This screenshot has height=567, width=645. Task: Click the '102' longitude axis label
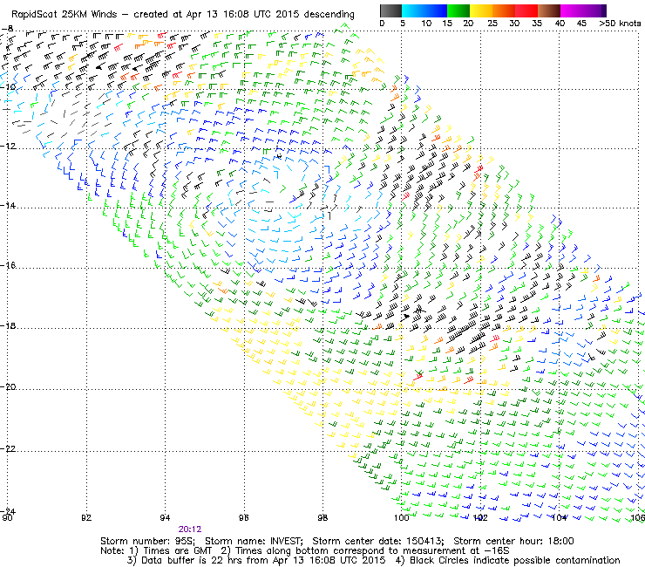tap(480, 517)
